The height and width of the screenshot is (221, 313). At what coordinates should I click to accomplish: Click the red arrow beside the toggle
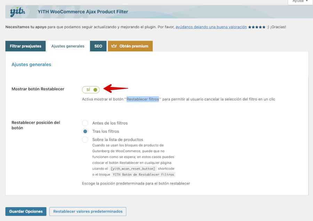(x=117, y=88)
